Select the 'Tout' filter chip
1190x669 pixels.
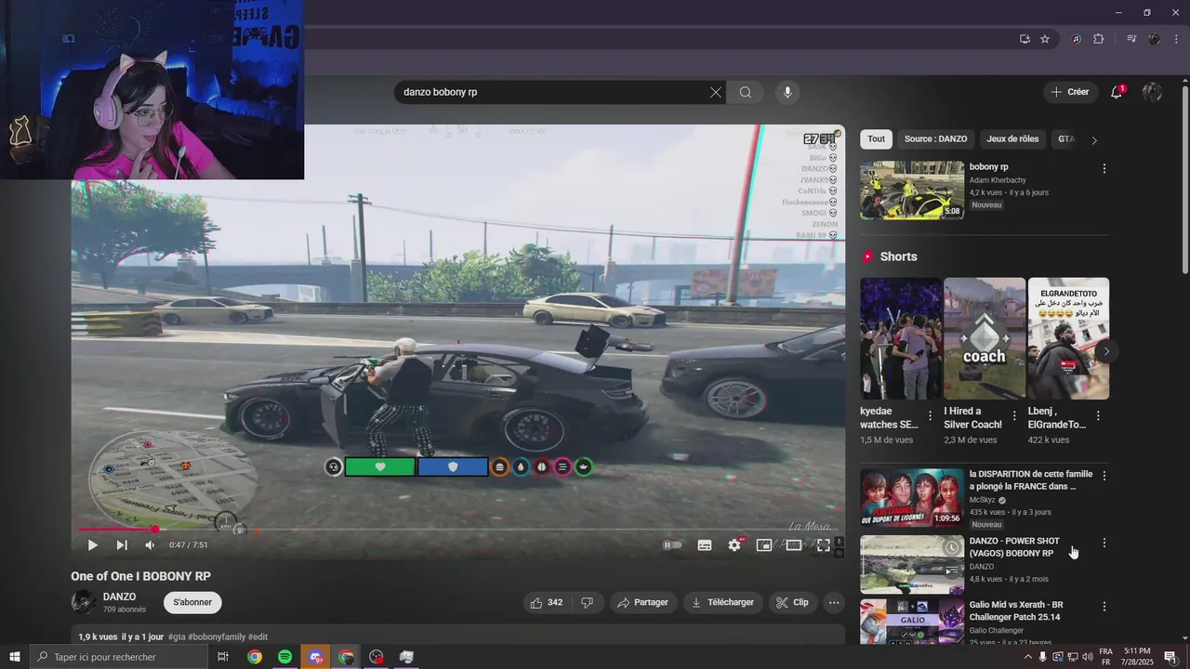(876, 138)
